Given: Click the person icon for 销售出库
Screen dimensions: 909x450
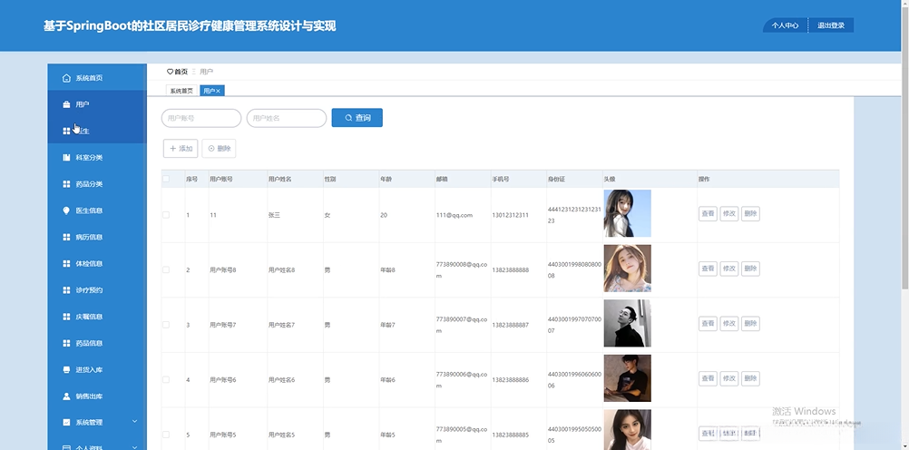Looking at the screenshot, I should tap(66, 396).
